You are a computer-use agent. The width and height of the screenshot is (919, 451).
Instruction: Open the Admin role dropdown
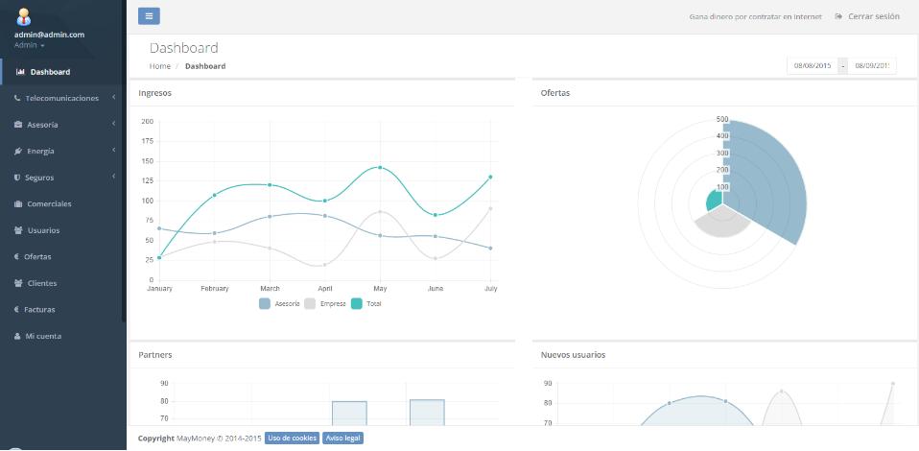pos(30,45)
